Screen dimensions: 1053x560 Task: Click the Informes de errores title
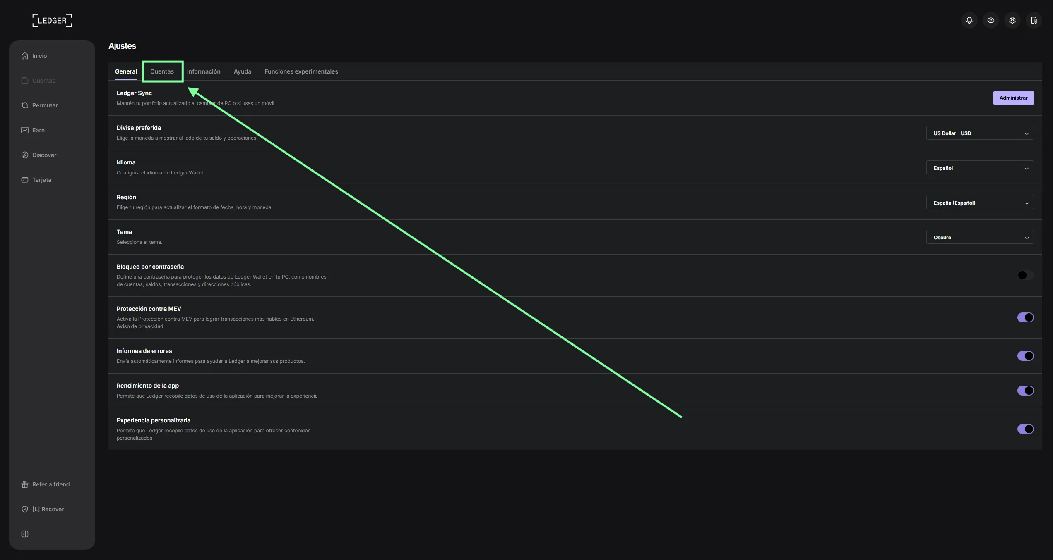pos(144,351)
